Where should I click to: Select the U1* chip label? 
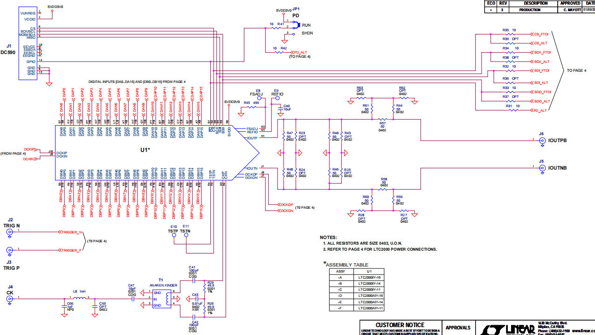145,150
